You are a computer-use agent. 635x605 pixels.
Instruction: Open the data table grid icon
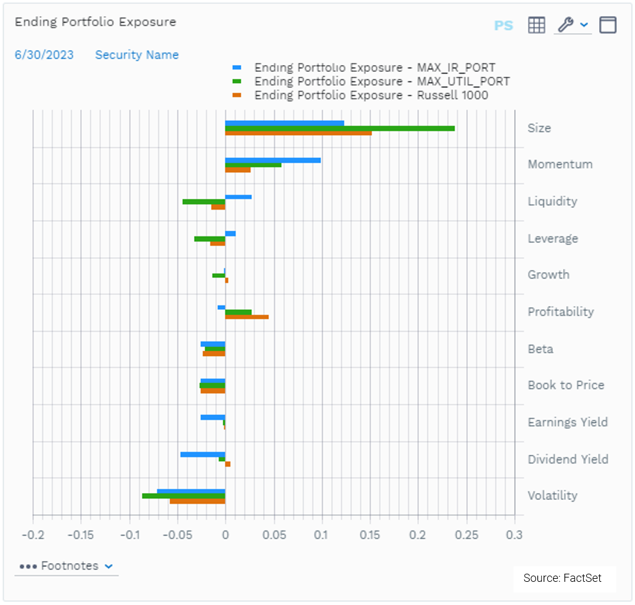tap(536, 24)
